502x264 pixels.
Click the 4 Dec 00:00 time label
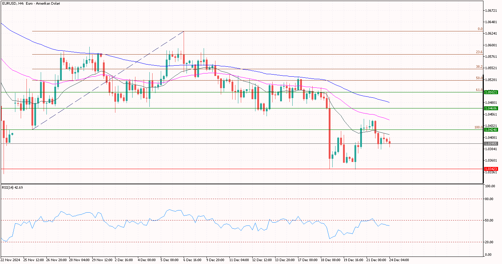148,260
